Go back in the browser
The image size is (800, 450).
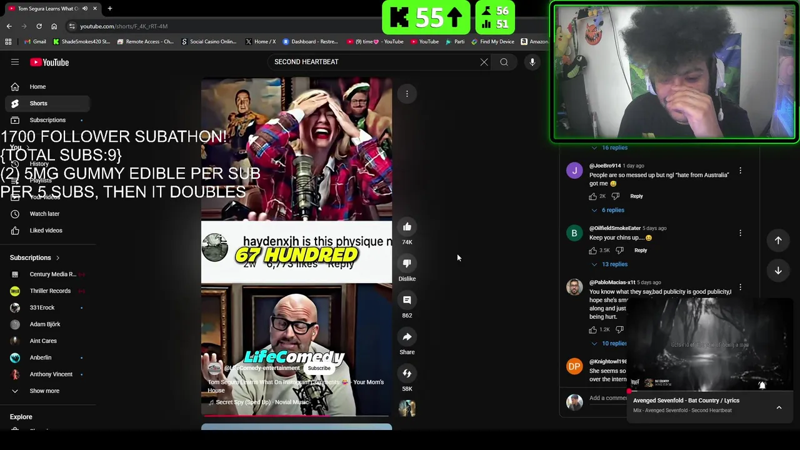click(9, 26)
